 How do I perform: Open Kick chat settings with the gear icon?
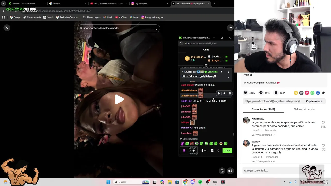219,151
